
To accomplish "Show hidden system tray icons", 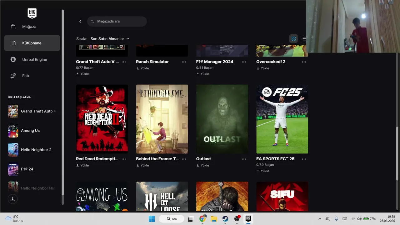I will pyautogui.click(x=319, y=219).
